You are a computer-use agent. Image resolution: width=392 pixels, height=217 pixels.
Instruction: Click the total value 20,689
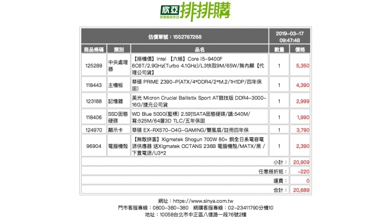click(x=301, y=190)
